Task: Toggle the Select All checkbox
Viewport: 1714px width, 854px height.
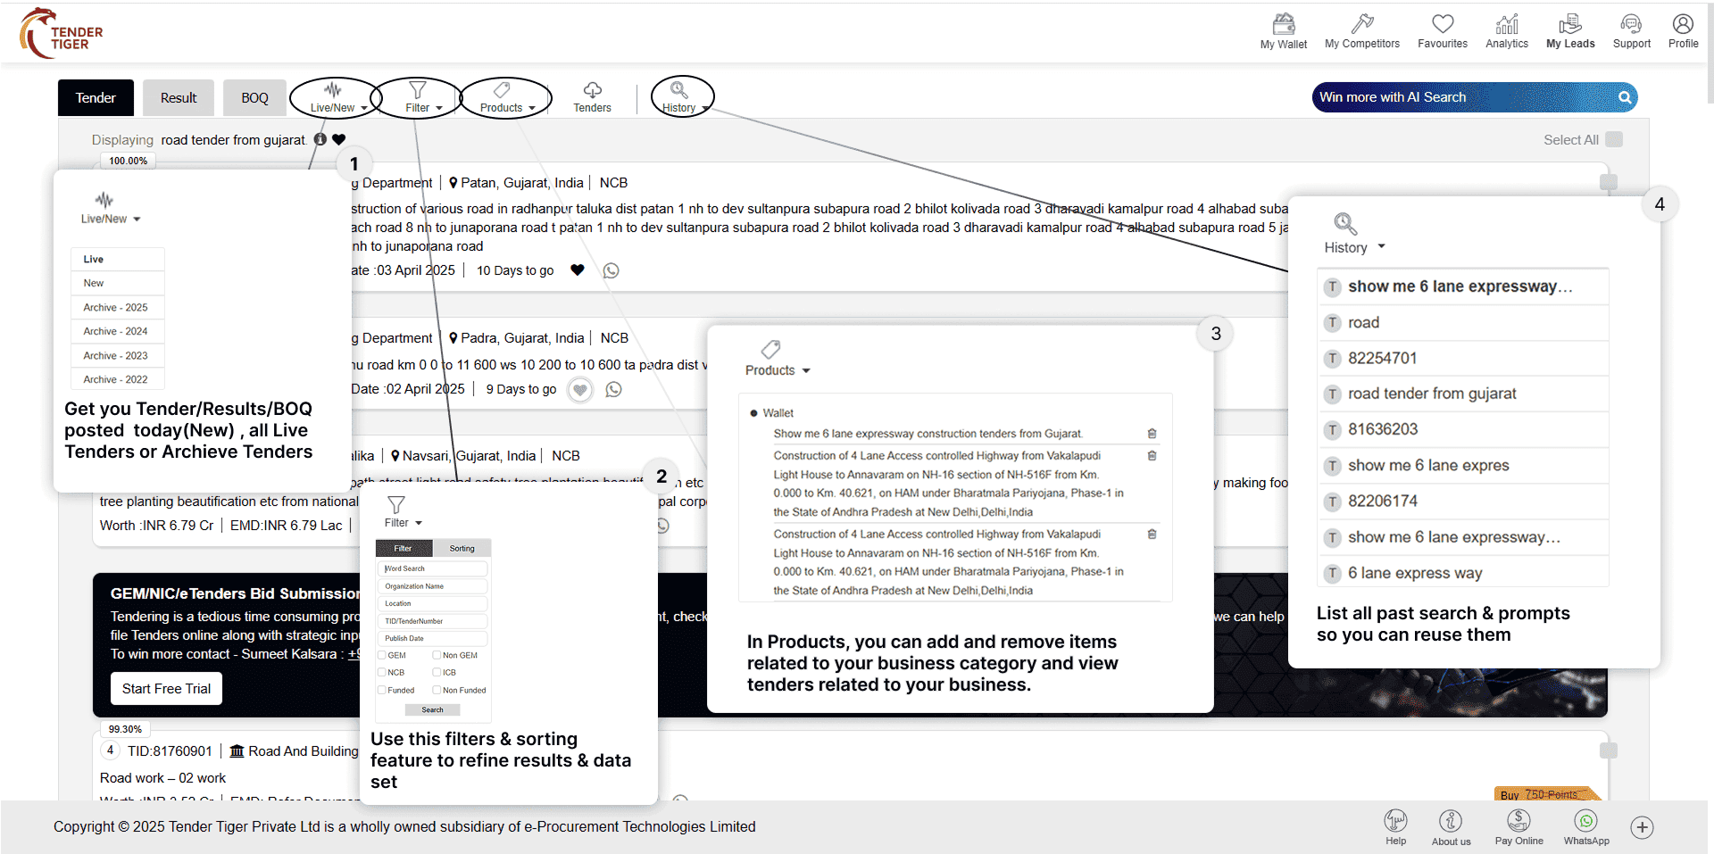Action: point(1614,139)
